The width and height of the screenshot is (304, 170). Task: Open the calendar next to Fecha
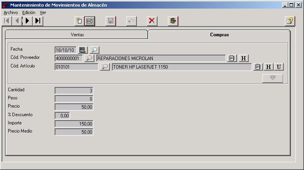83,50
